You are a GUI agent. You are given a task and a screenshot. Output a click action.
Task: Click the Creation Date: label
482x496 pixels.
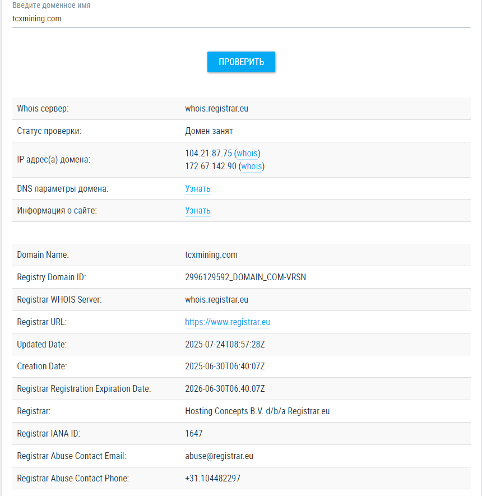[41, 367]
